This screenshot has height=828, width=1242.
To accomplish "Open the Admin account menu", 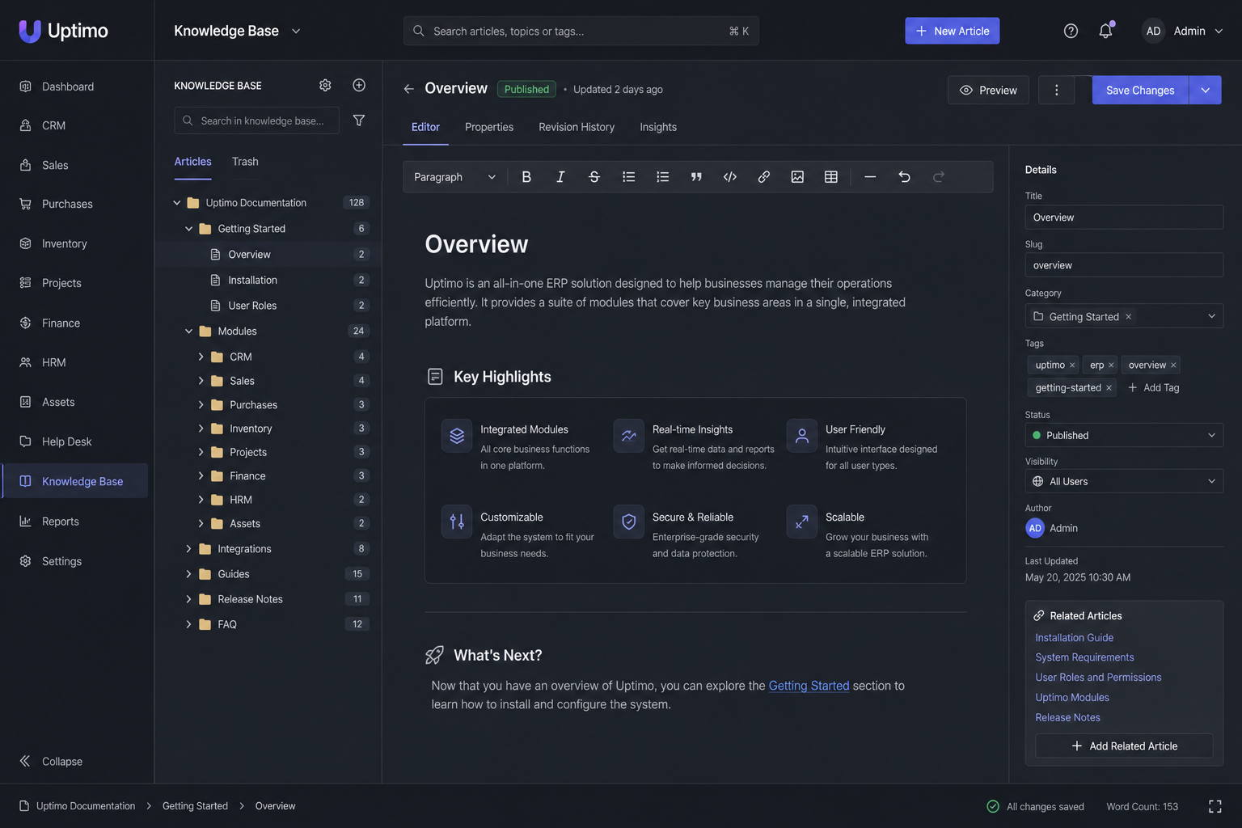I will coord(1182,31).
